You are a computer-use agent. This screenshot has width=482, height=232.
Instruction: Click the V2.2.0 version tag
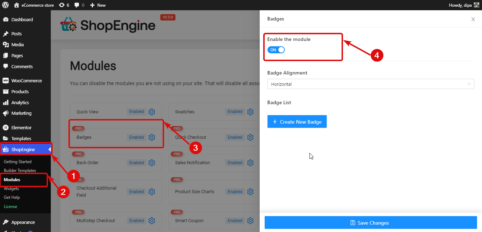168,17
